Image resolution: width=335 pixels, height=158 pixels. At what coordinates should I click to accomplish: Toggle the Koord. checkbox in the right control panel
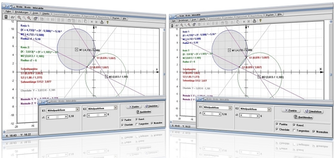click(x=294, y=125)
